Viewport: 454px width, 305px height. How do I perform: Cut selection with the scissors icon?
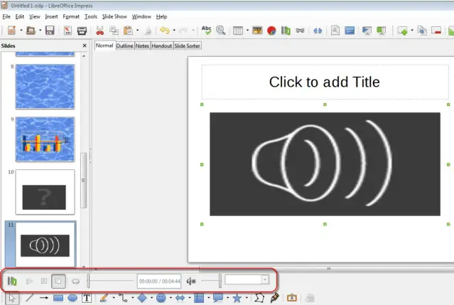coord(100,30)
